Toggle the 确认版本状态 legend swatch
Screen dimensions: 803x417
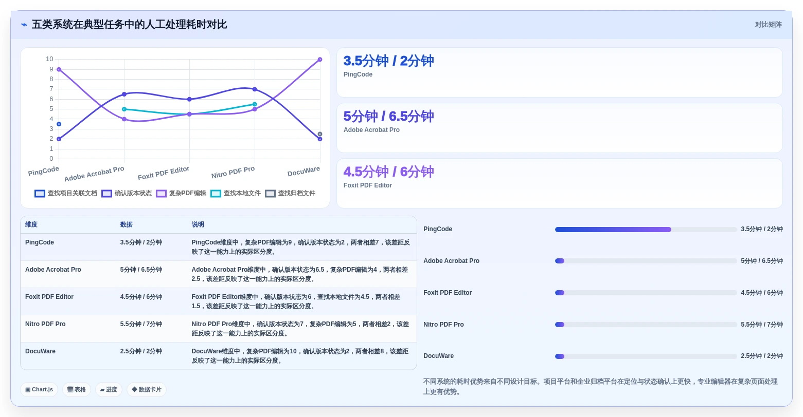click(x=107, y=194)
